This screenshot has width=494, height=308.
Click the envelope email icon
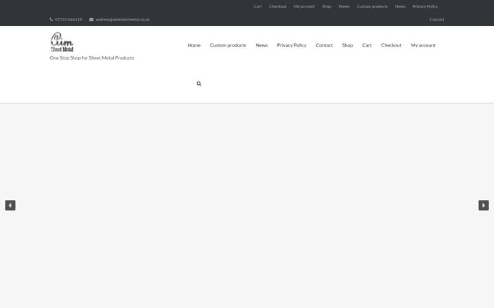click(x=91, y=19)
